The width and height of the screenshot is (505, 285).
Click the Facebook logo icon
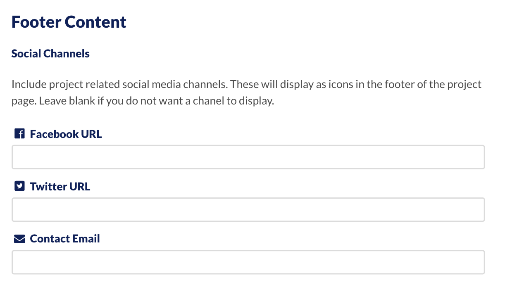coord(19,134)
